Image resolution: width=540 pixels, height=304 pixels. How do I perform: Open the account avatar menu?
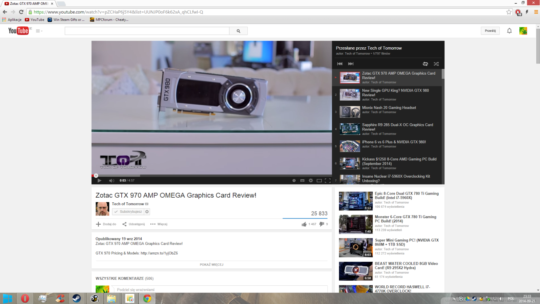(523, 31)
